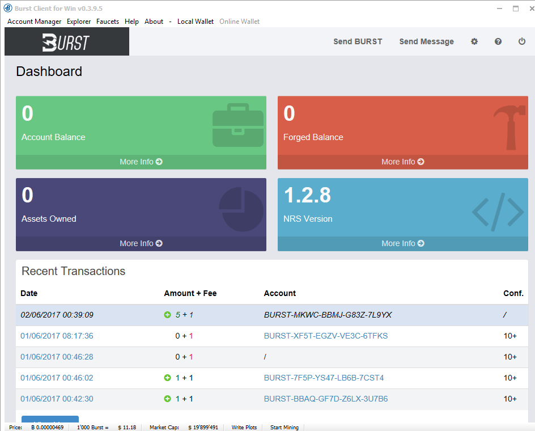Viewport: 535px width, 431px height.
Task: Click the Amount + Fee column header
Action: [x=190, y=293]
